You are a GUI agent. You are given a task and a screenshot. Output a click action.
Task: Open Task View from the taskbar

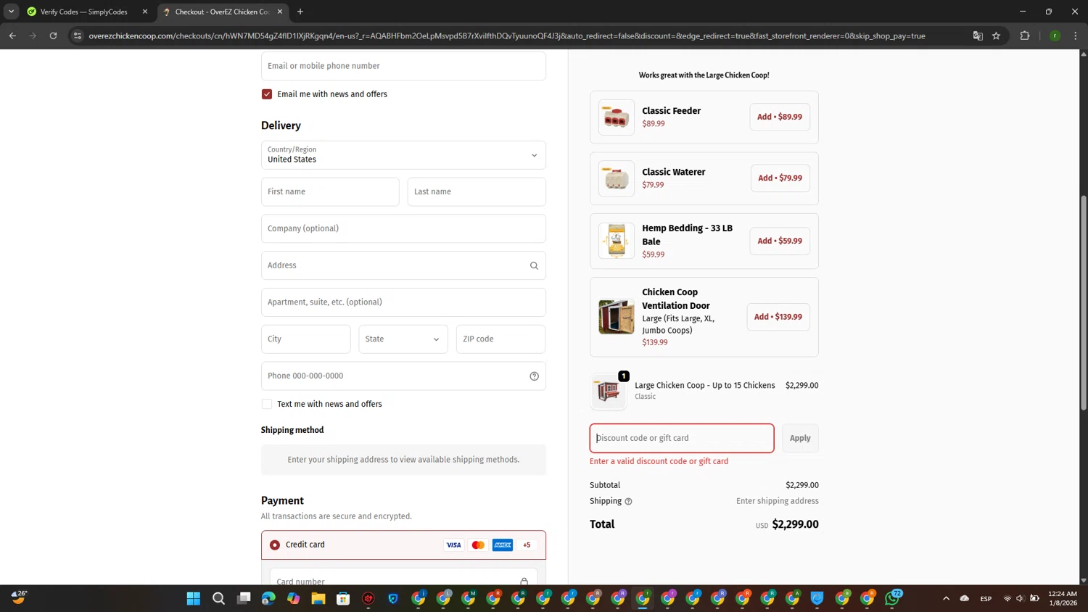pos(244,598)
